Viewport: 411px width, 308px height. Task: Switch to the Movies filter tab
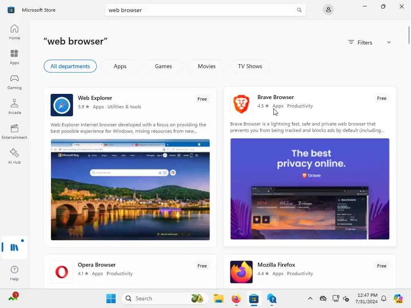tap(207, 66)
